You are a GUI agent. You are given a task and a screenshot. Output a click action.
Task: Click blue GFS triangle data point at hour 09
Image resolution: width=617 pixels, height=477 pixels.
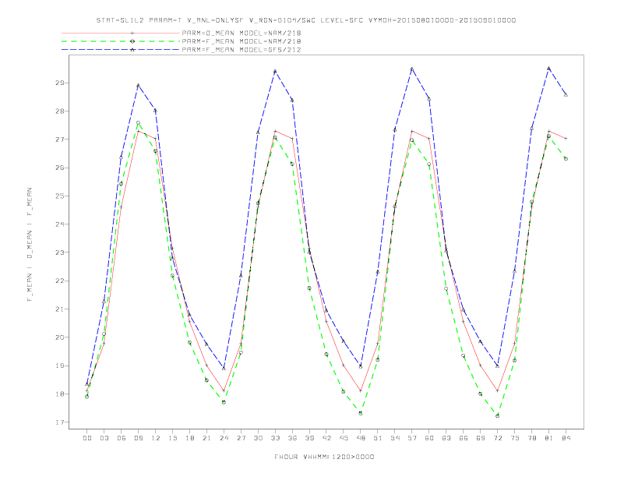point(138,85)
